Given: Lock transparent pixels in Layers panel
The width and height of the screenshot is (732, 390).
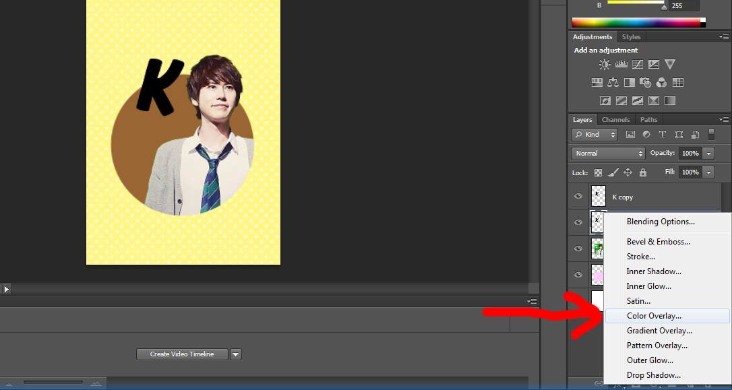Looking at the screenshot, I should click(x=598, y=172).
